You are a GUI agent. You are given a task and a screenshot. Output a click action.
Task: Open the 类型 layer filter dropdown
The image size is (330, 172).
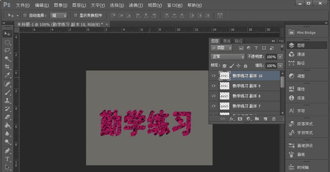[221, 48]
